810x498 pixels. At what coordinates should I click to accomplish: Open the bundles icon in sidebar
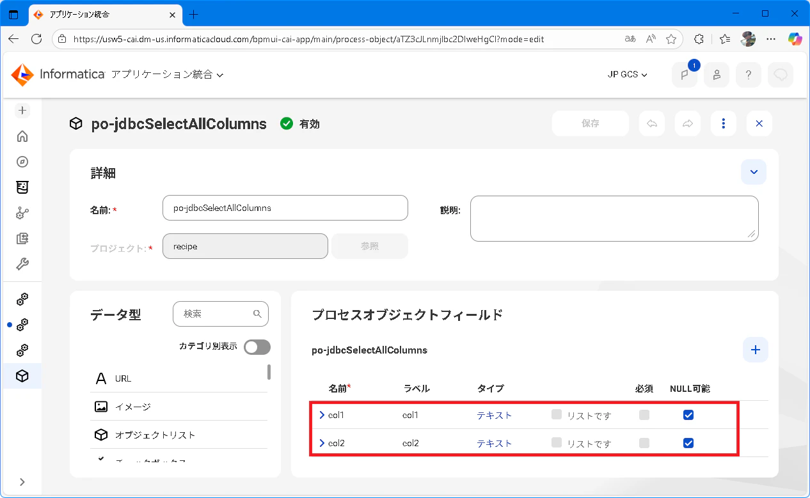[22, 187]
